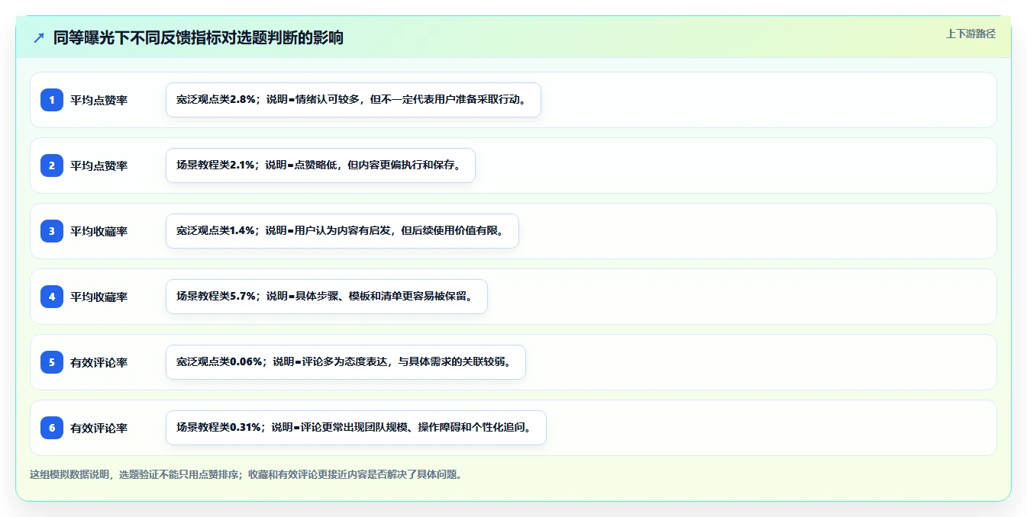Select step badge number 4
The width and height of the screenshot is (1027, 517).
coord(52,297)
